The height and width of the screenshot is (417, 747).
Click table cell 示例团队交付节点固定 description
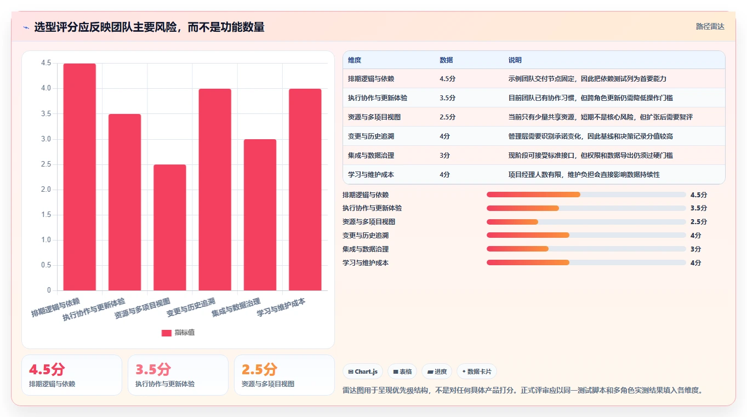coord(588,79)
